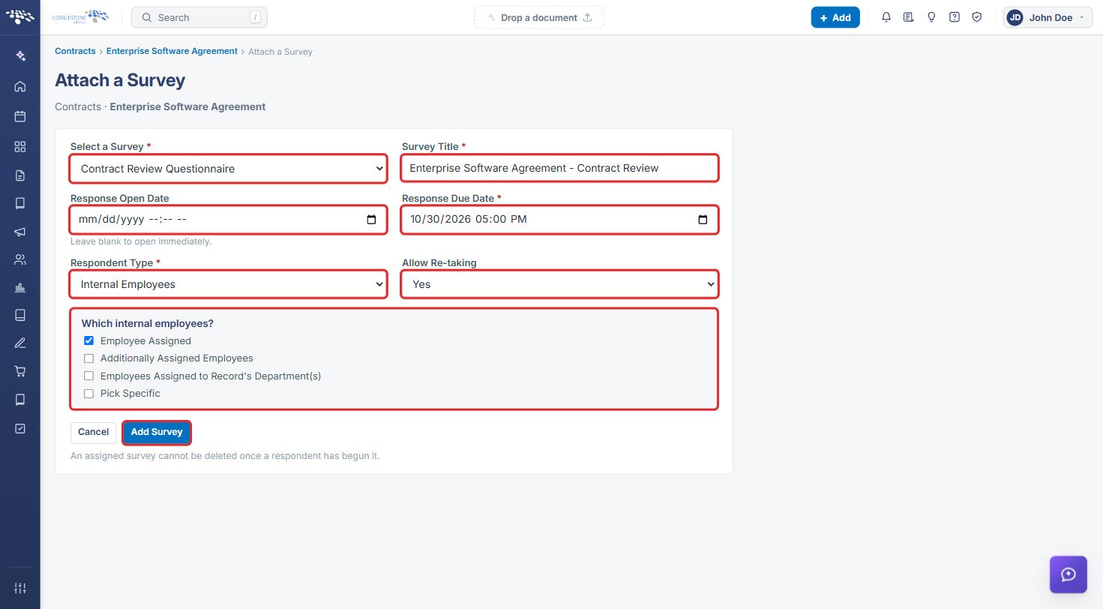The image size is (1103, 609).
Task: Open the bar chart reports sidebar icon
Action: point(20,287)
